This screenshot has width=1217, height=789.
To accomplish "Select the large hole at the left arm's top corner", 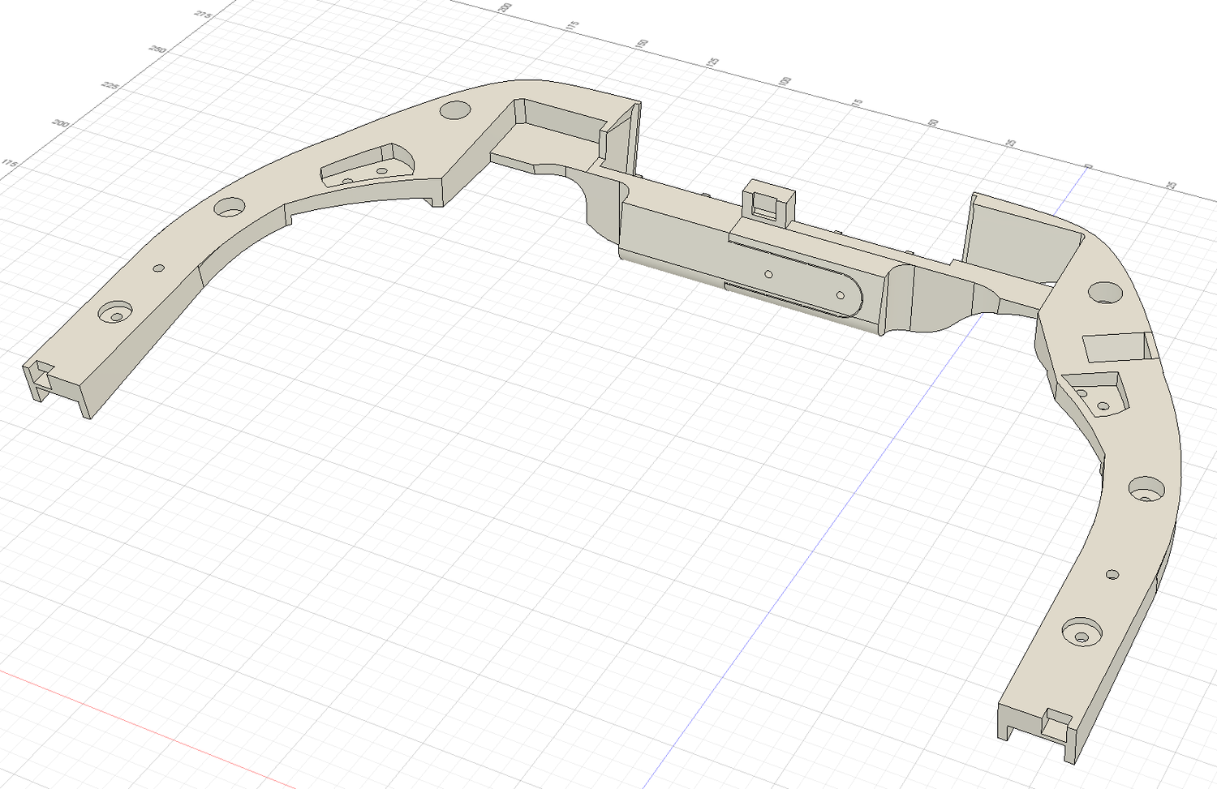I will coord(456,109).
